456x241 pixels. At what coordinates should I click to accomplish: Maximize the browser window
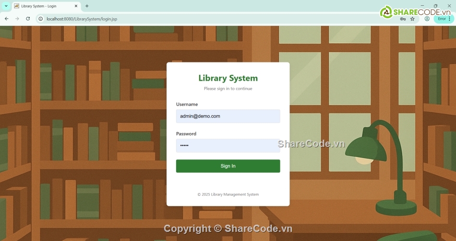click(x=435, y=6)
